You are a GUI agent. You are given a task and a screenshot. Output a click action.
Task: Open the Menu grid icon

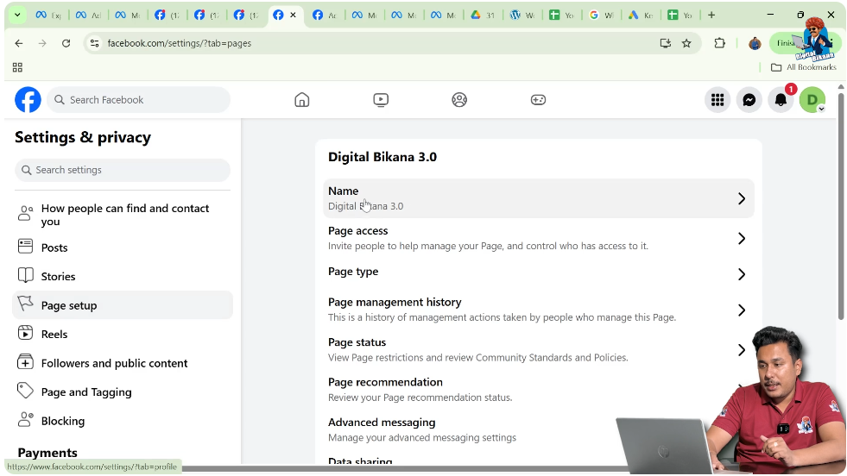click(717, 100)
